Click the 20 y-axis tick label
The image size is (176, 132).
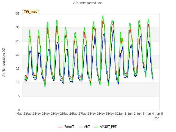pos(18,55)
